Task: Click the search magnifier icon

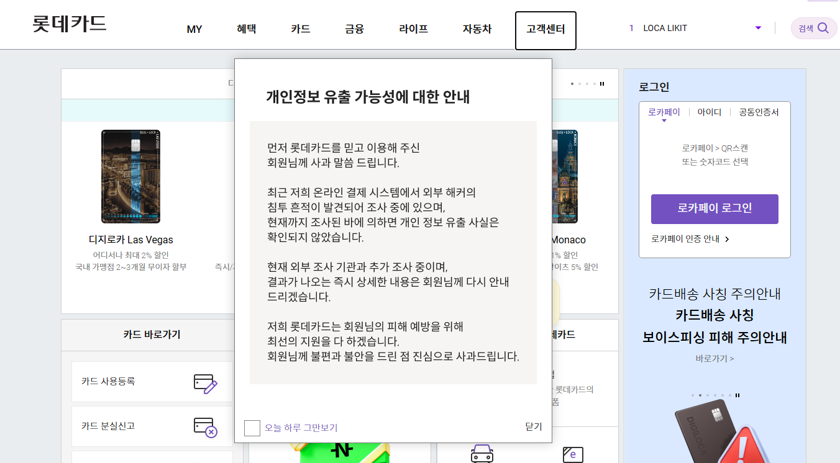Action: click(823, 28)
